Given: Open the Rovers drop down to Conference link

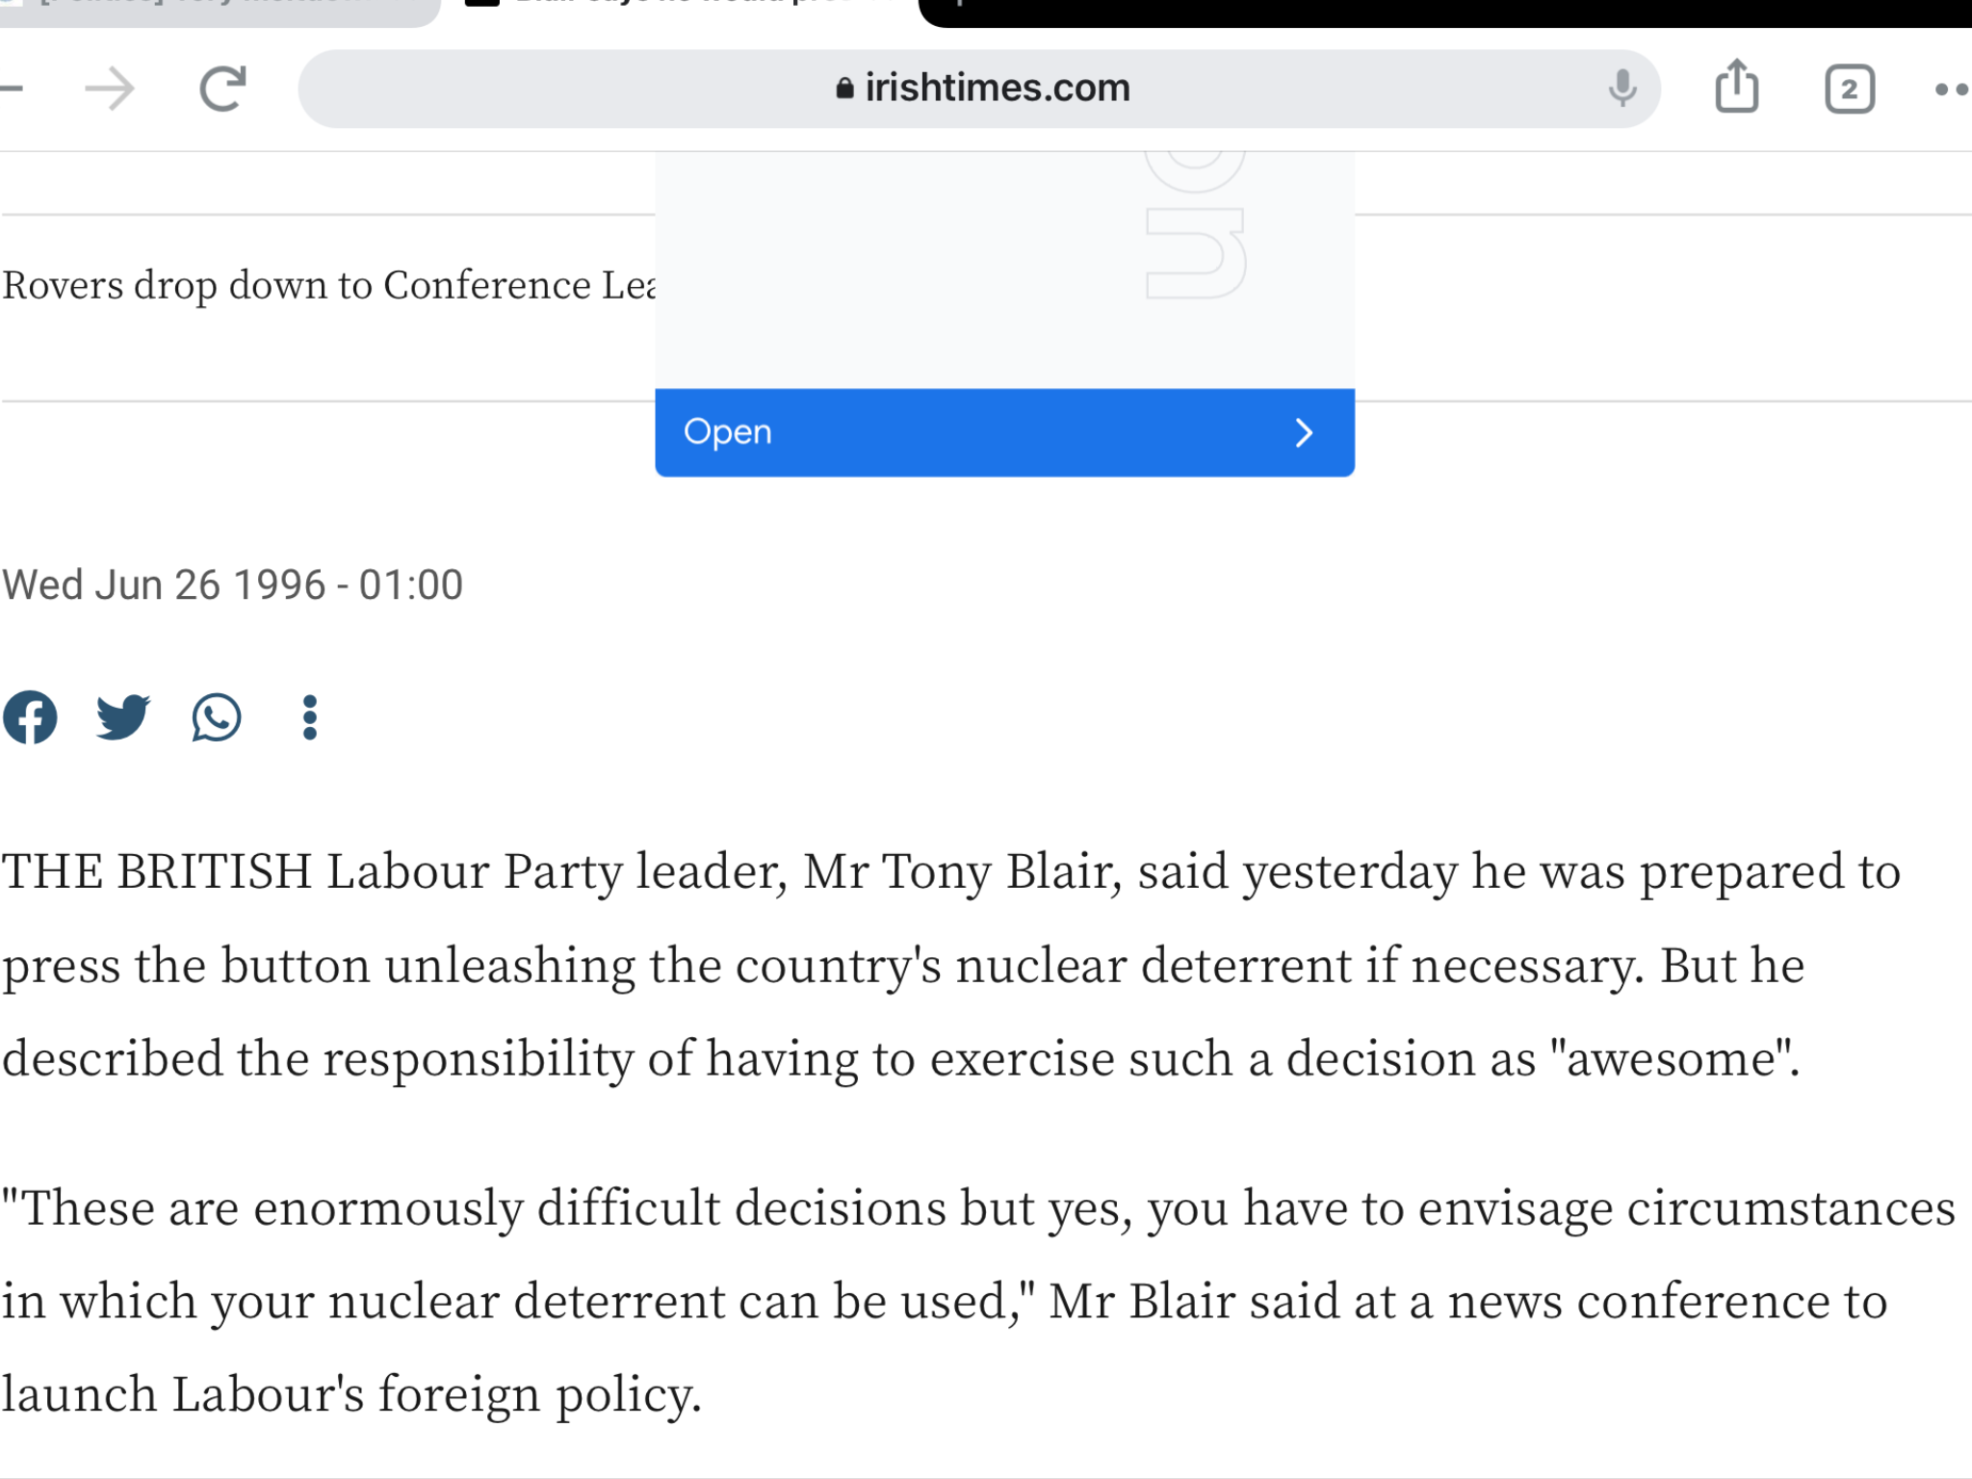Looking at the screenshot, I should pos(328,285).
